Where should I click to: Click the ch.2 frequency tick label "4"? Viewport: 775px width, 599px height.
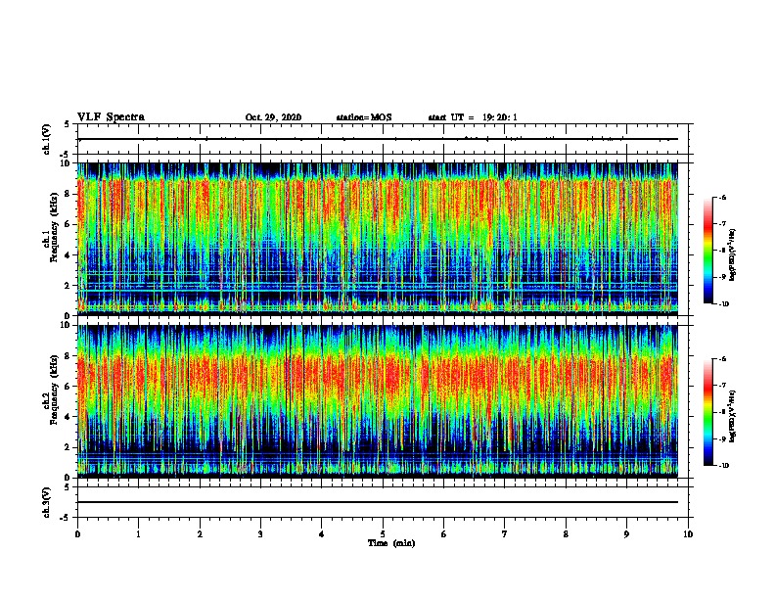[68, 417]
